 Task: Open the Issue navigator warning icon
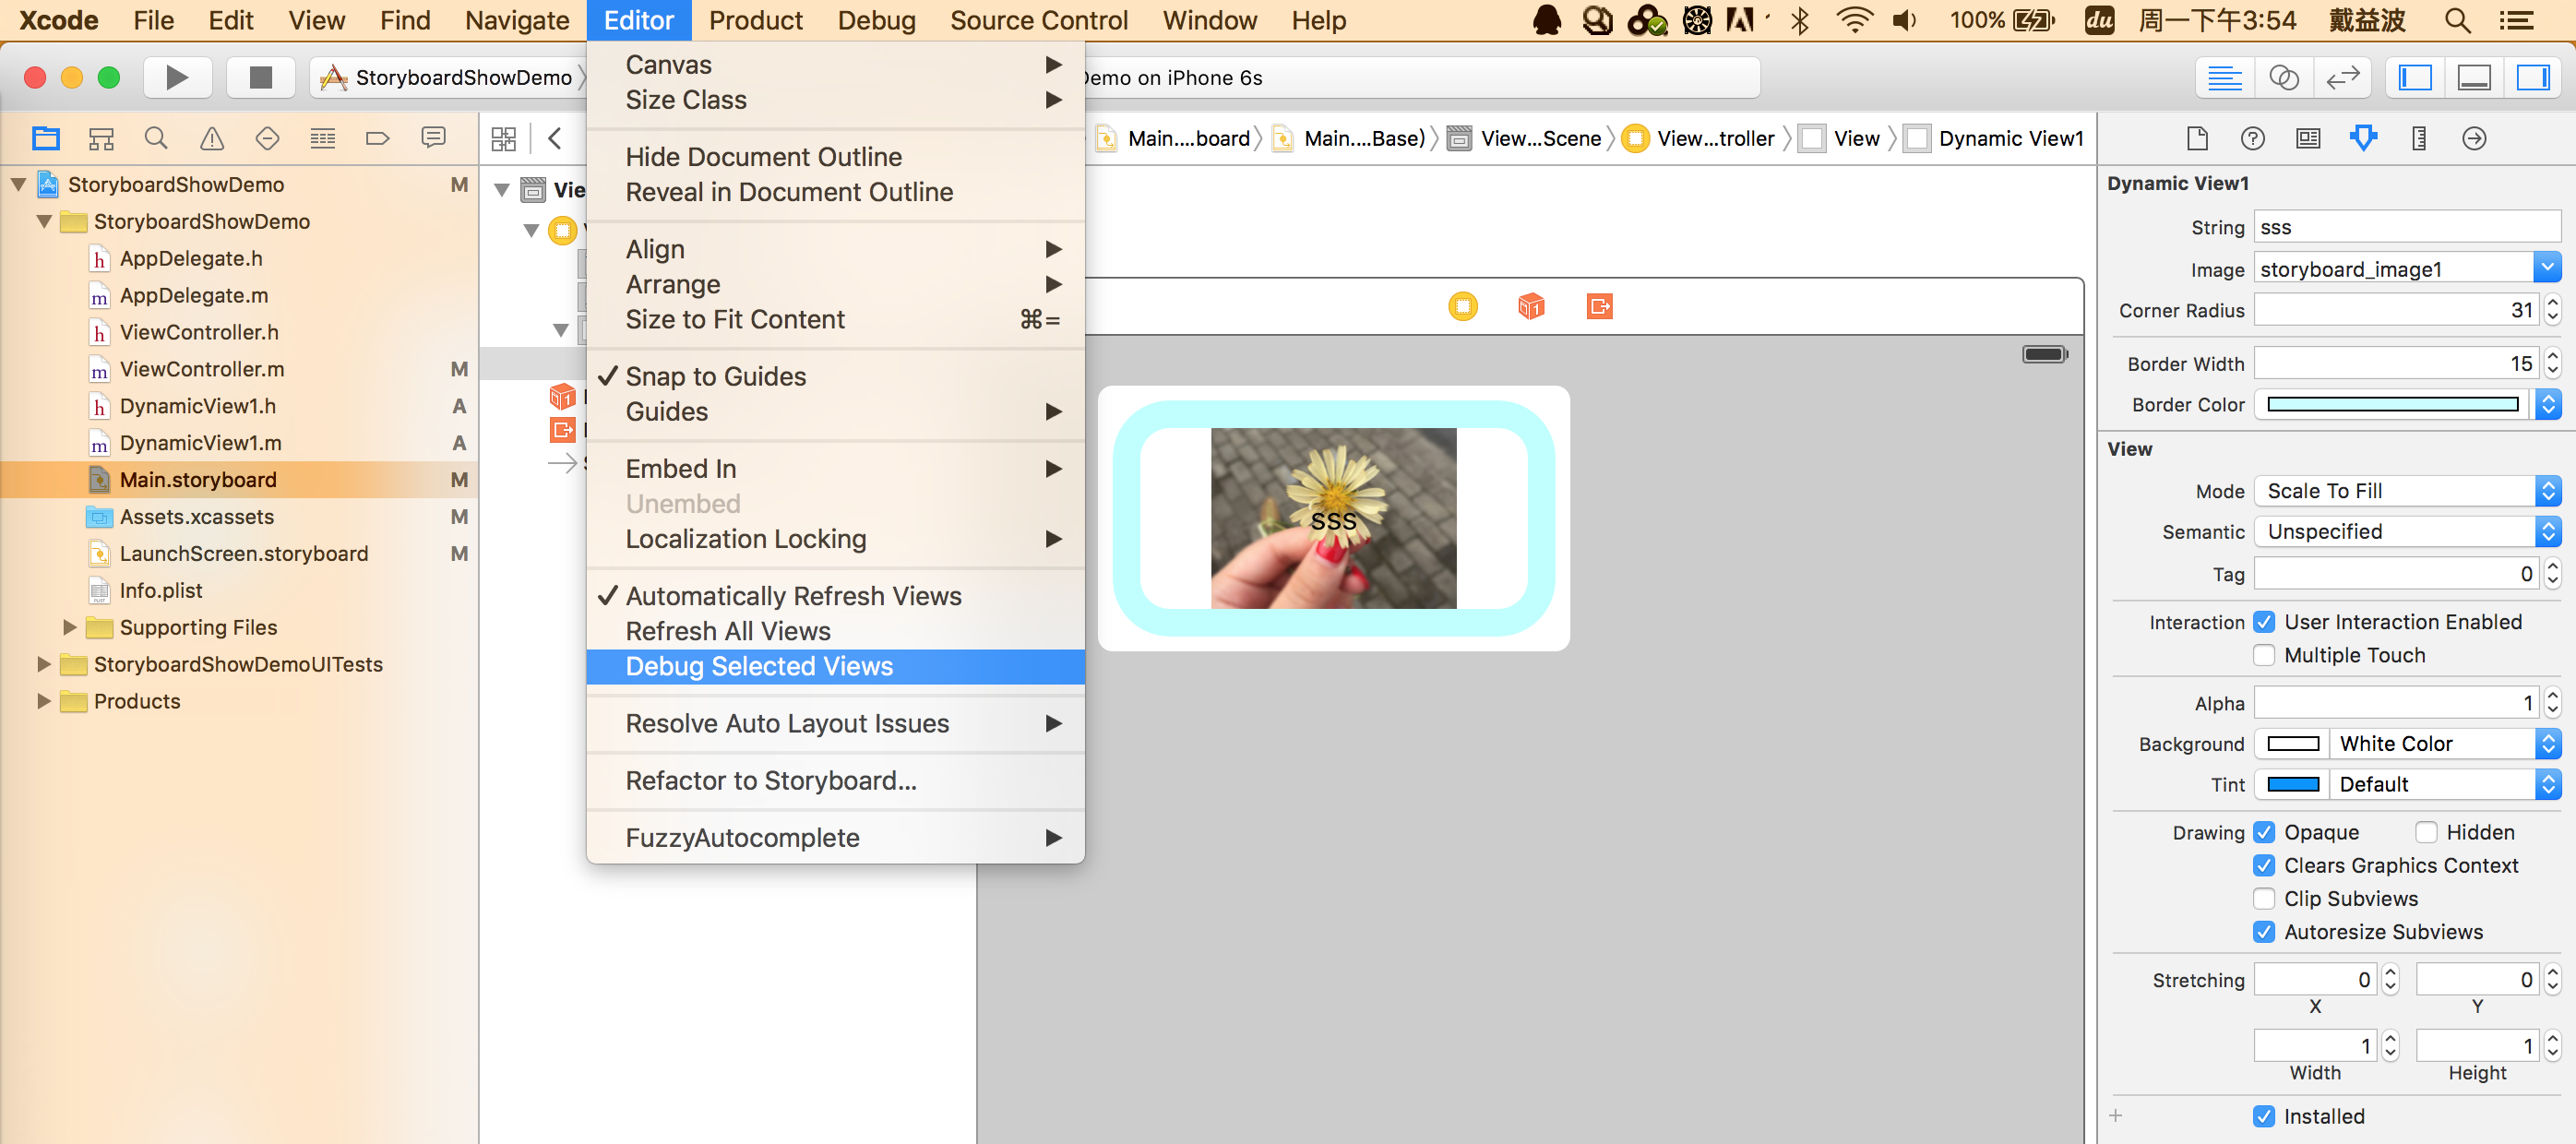pyautogui.click(x=212, y=138)
